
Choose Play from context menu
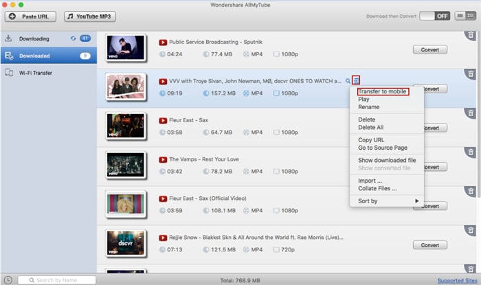[363, 100]
